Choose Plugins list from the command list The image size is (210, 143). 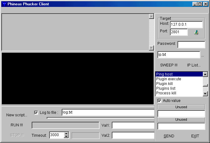pyautogui.click(x=166, y=88)
